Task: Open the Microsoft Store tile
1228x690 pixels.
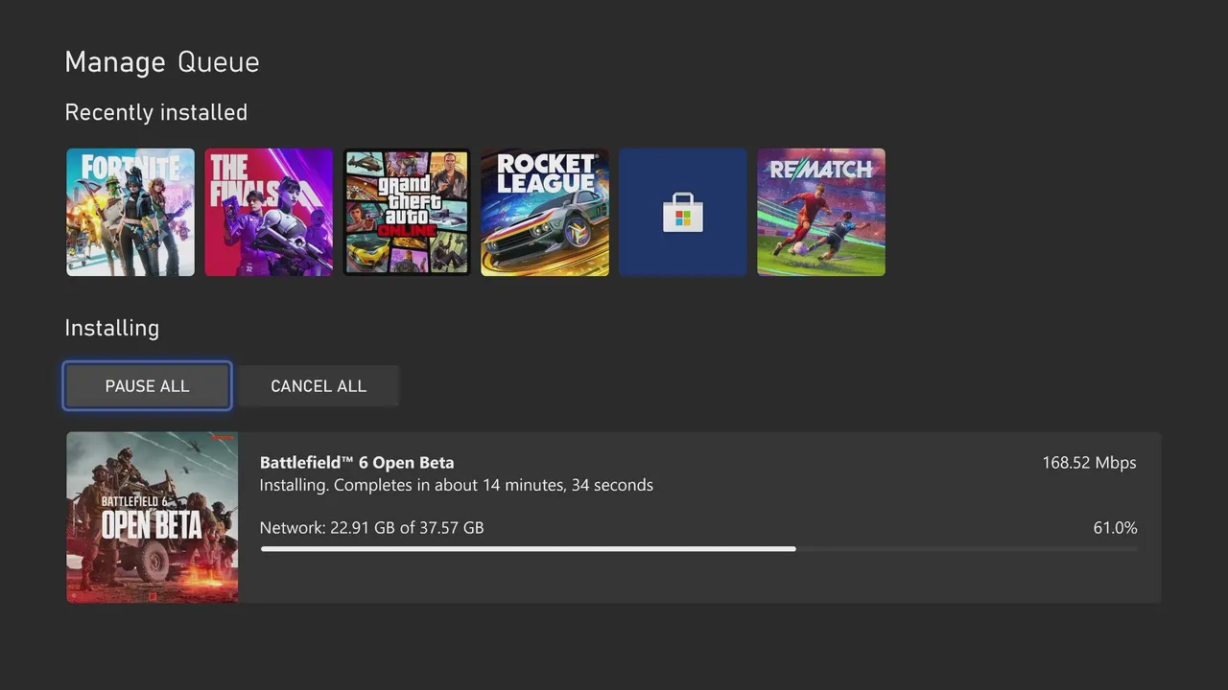Action: click(x=683, y=212)
